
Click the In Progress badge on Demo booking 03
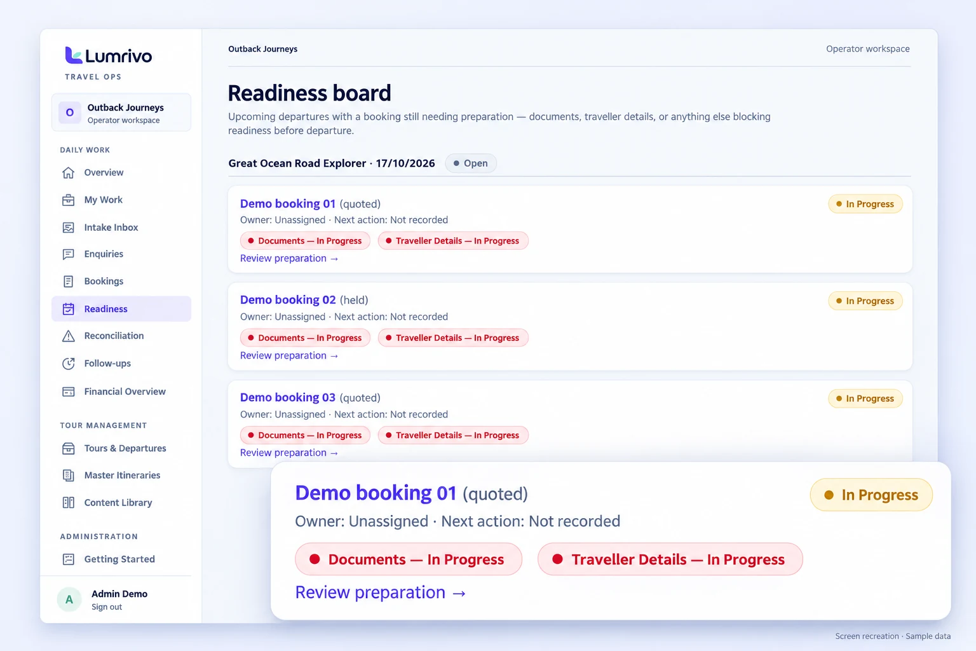(865, 399)
